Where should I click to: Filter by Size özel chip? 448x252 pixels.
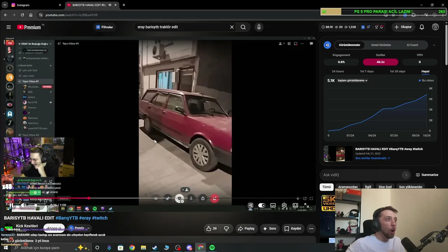(x=385, y=187)
